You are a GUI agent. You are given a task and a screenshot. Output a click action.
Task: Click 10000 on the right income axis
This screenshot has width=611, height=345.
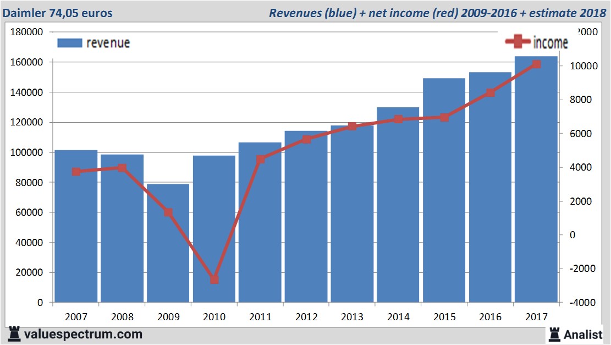point(584,66)
